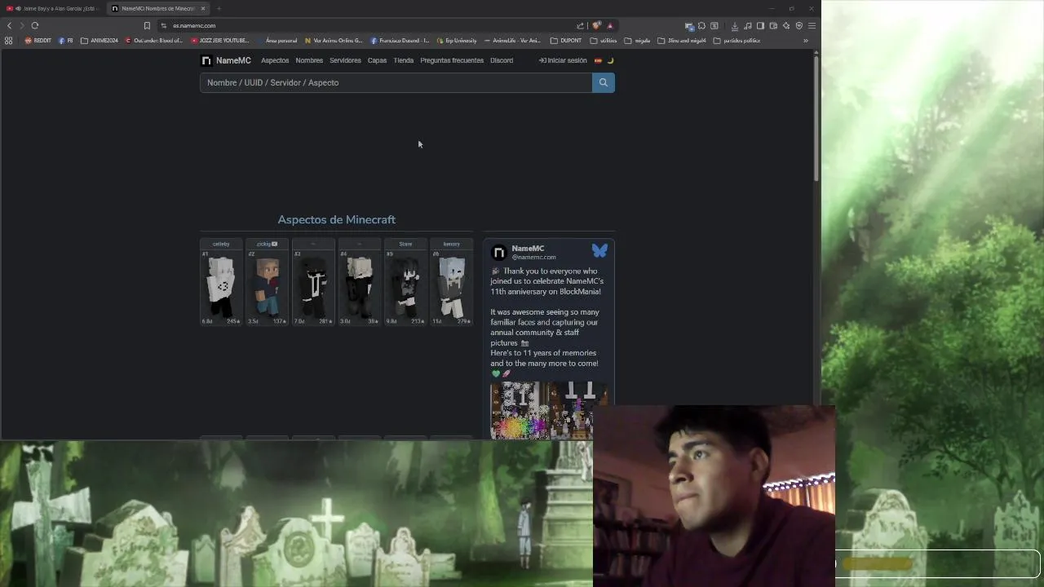The width and height of the screenshot is (1044, 587).
Task: Click the share icon in address bar
Action: [580, 25]
